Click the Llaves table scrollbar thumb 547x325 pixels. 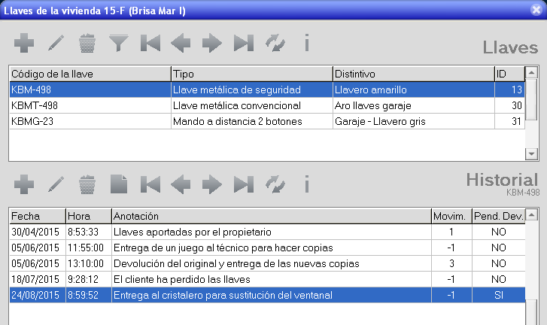[531, 100]
